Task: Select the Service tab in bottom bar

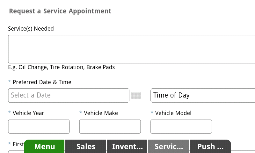Action: 169,147
